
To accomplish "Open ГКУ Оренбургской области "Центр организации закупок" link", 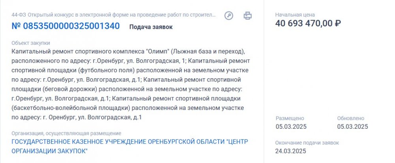I will pyautogui.click(x=130, y=146).
